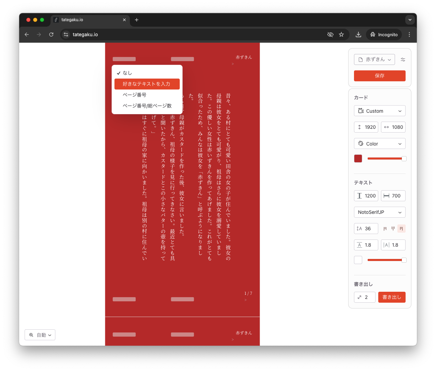Image resolution: width=436 pixels, height=371 pixels.
Task: Click the letter spacing icon beside 1.8
Action: [386, 245]
